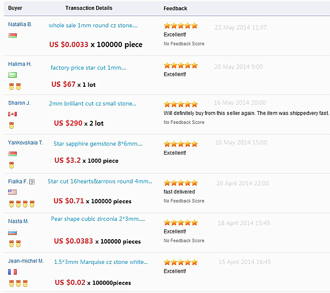Click Halima H.'s medal icons

15,86
